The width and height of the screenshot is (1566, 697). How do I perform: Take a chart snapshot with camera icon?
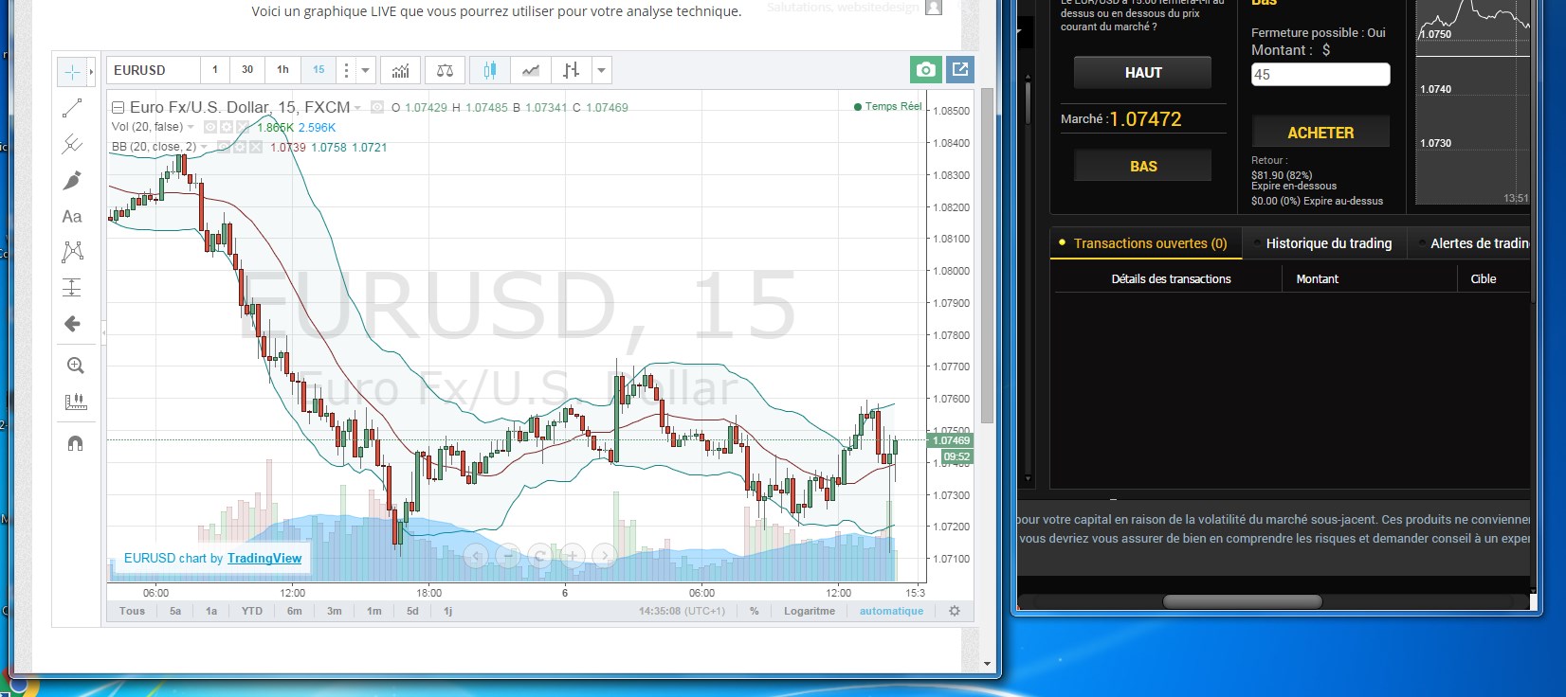pos(925,70)
